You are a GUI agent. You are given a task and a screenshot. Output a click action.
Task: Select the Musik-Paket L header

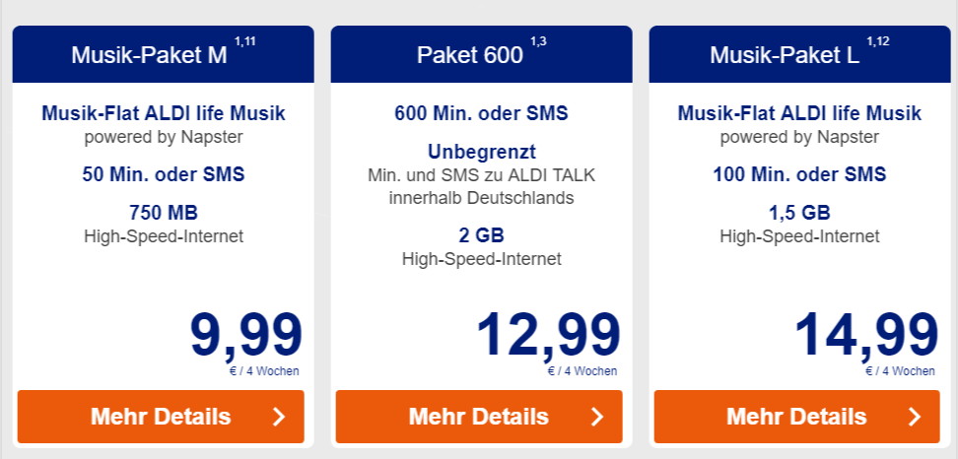[785, 55]
